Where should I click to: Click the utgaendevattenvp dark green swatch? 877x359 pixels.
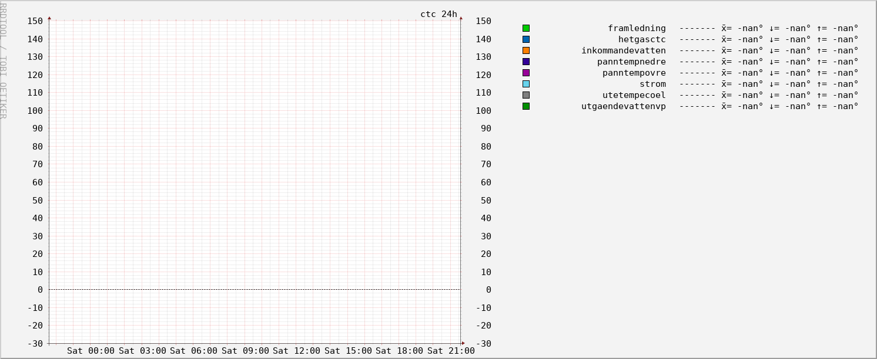(x=526, y=106)
